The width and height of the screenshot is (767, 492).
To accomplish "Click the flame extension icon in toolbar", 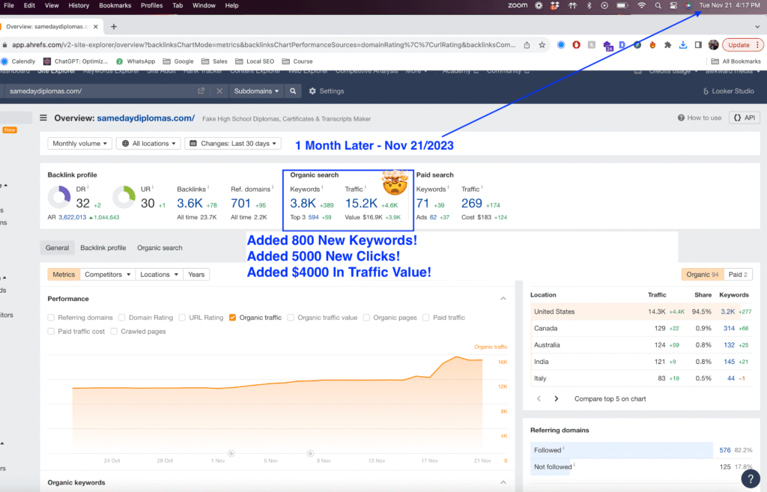I will 652,45.
